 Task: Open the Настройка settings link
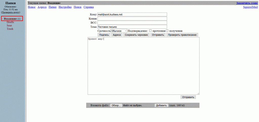(65, 7)
